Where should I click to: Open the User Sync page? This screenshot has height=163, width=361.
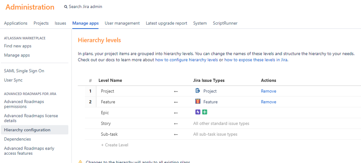click(13, 80)
